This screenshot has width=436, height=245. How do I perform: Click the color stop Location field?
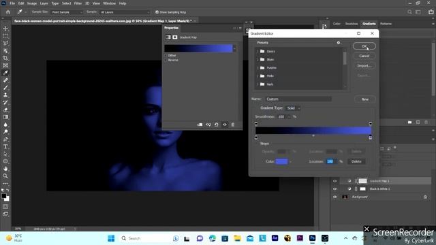click(331, 161)
